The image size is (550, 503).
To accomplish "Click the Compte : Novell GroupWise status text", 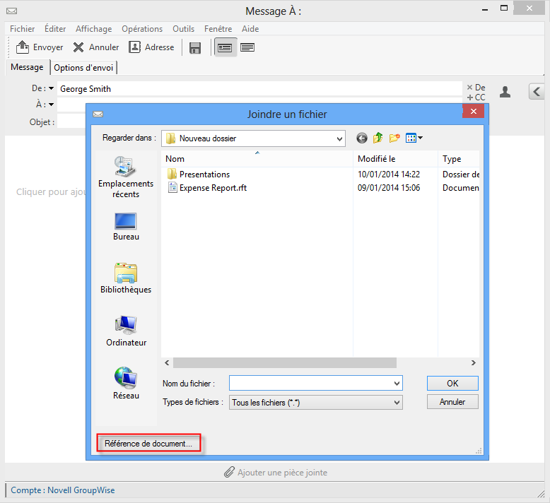I will (63, 490).
